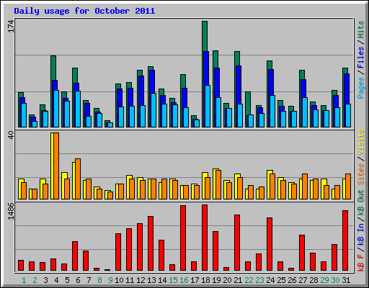Click the red kB bar for day 21
This screenshot has height=288, width=369.
237,243
